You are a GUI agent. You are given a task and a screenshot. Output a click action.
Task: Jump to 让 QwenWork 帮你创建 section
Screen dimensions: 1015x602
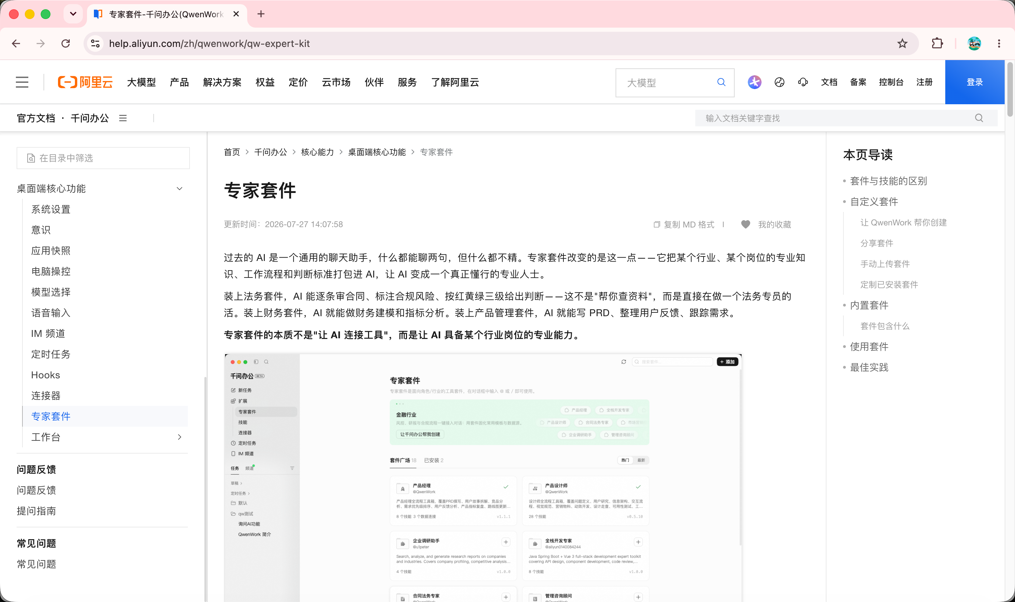point(903,222)
